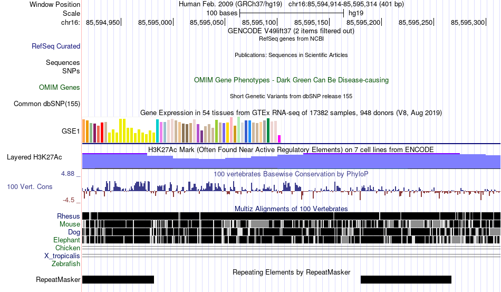
Task: Click the 85,595,100 coordinate tick
Action: (259, 22)
